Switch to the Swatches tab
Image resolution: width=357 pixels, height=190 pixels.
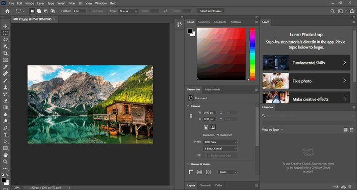pos(204,22)
